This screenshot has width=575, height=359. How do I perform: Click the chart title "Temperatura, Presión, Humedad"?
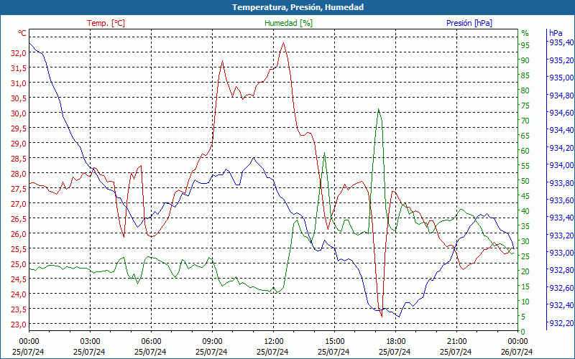tap(298, 7)
